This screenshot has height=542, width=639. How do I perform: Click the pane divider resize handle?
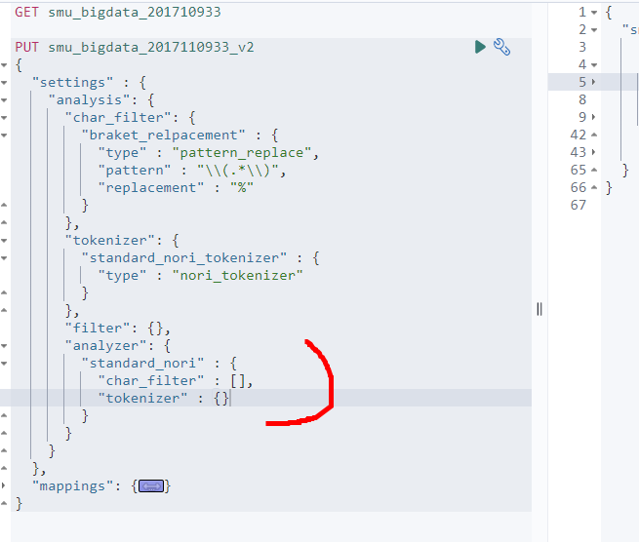click(x=539, y=309)
